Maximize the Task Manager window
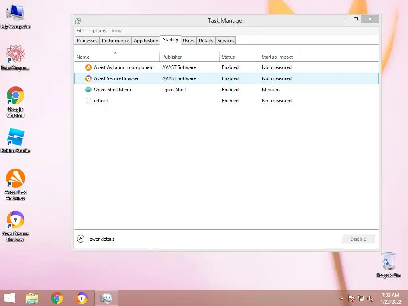 (x=356, y=19)
